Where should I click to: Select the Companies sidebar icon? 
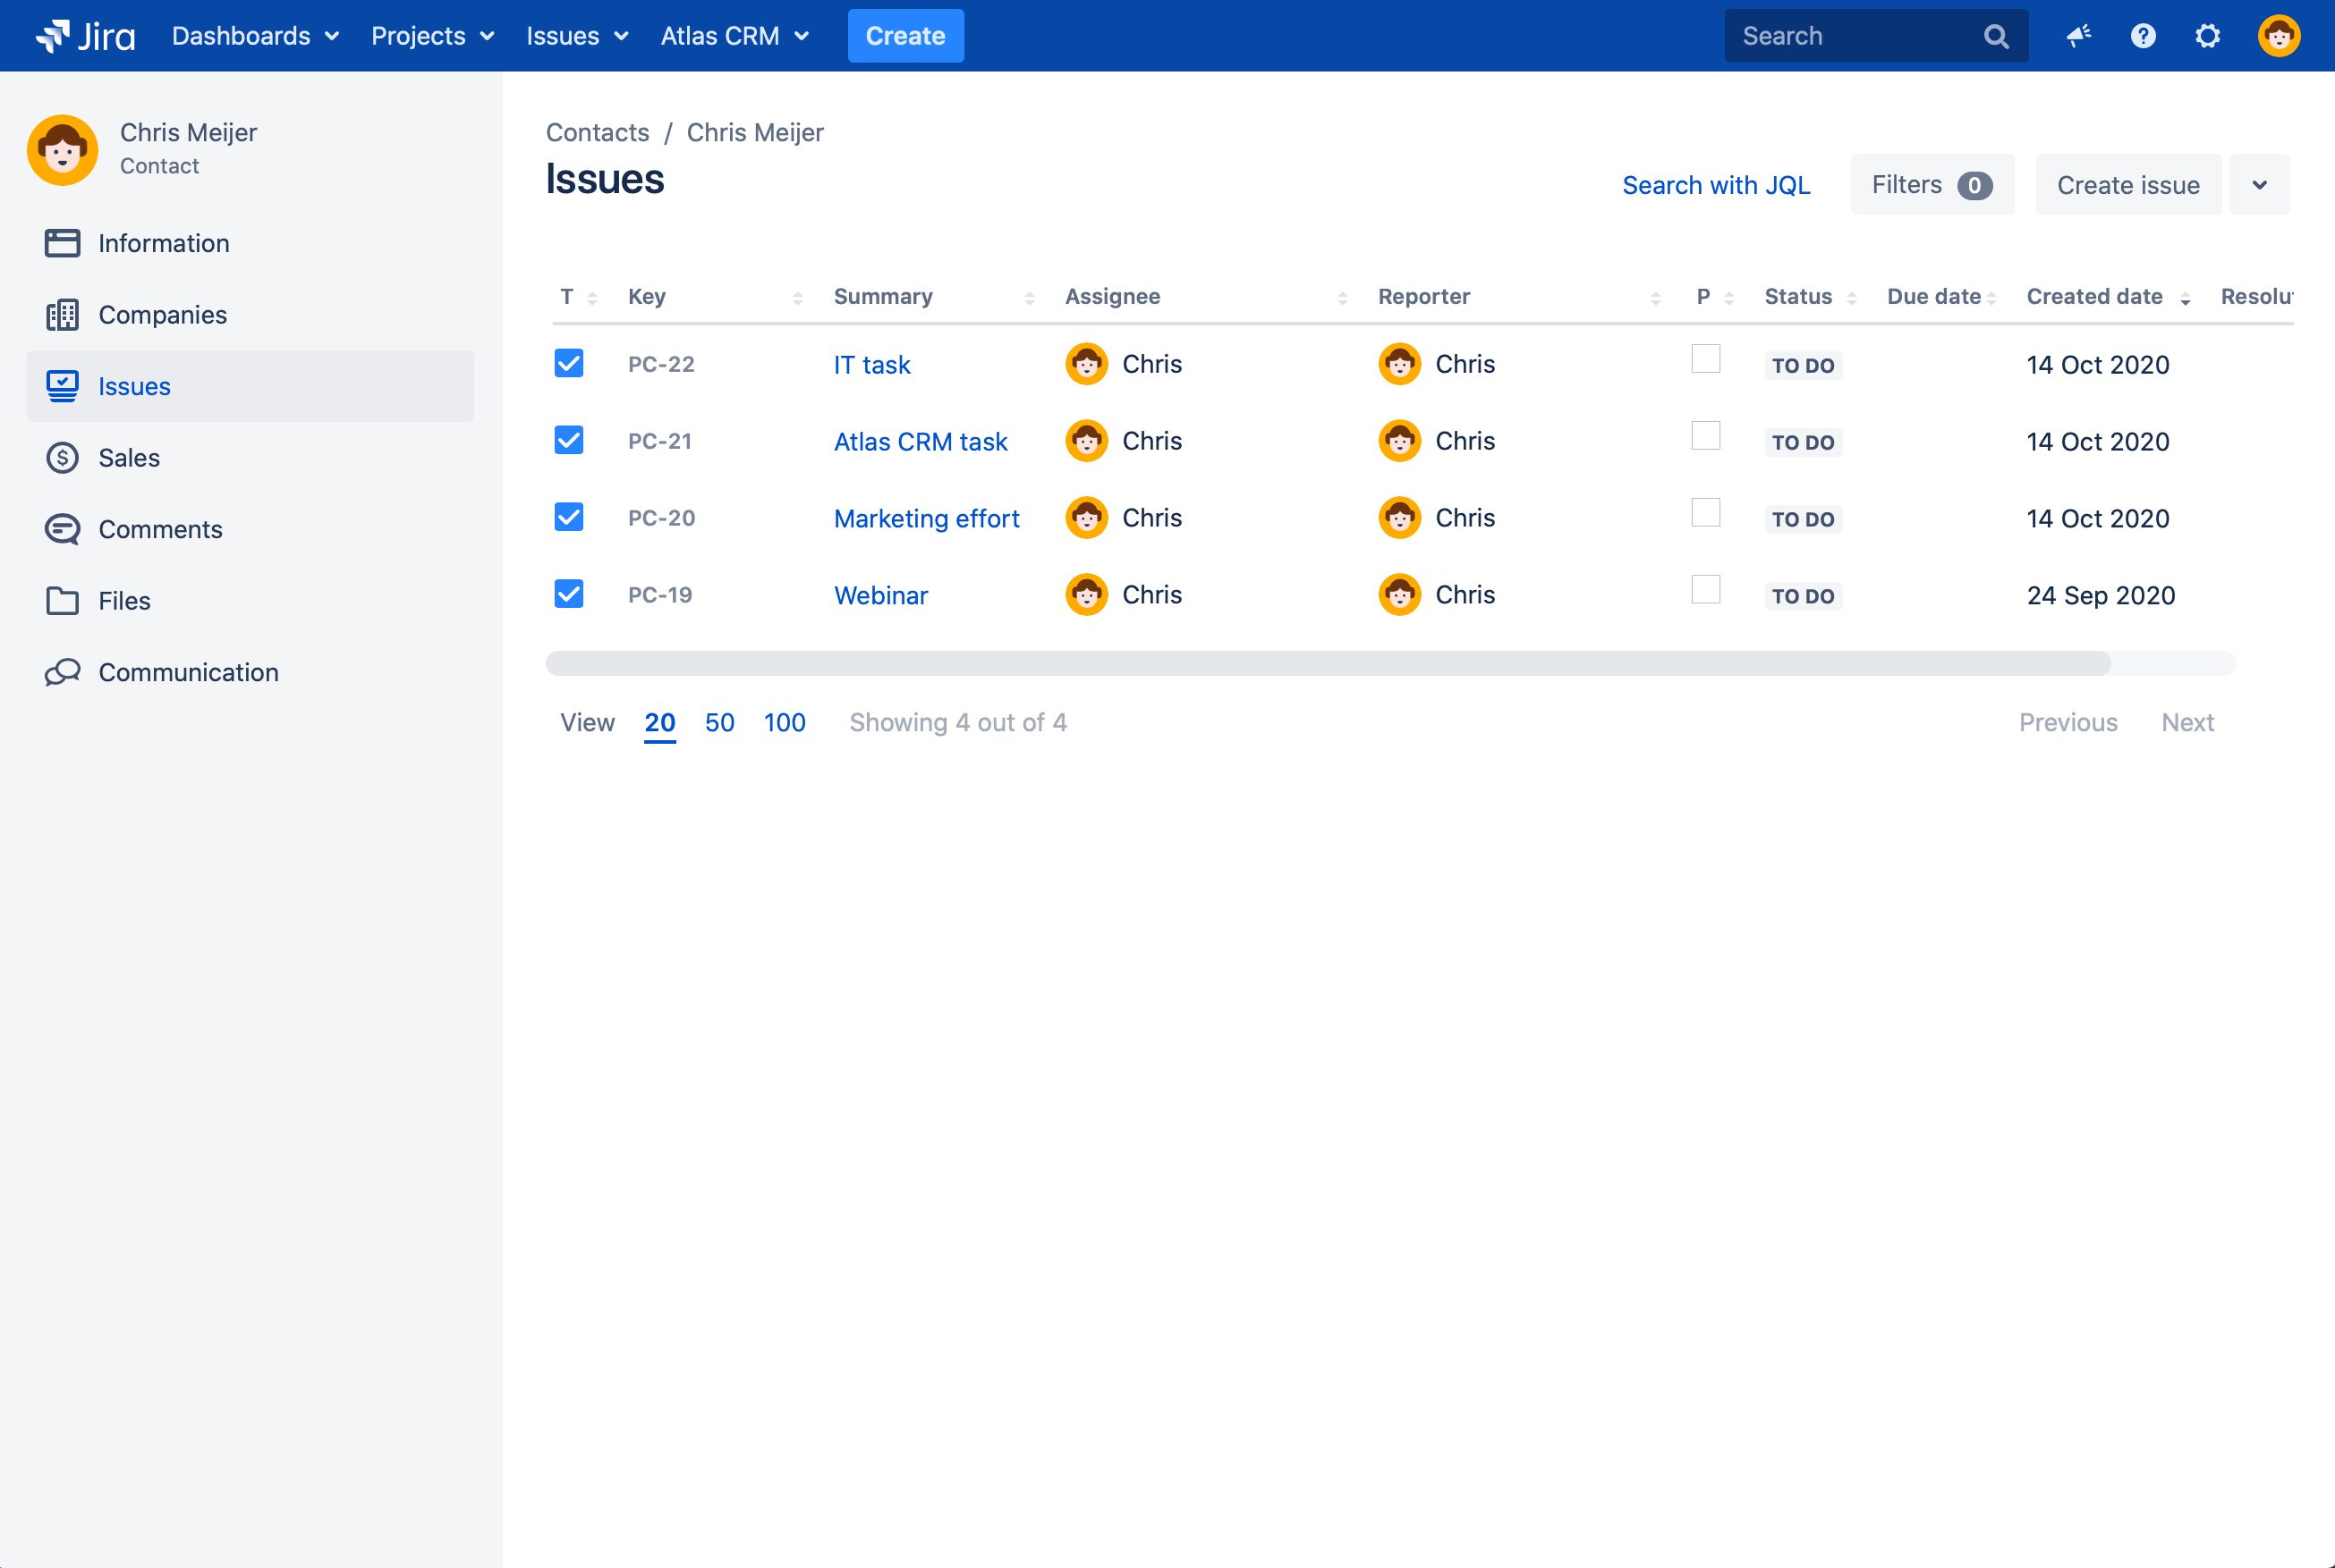click(62, 314)
